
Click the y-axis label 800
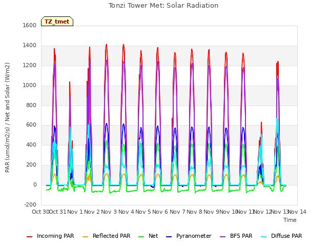coord(31,105)
